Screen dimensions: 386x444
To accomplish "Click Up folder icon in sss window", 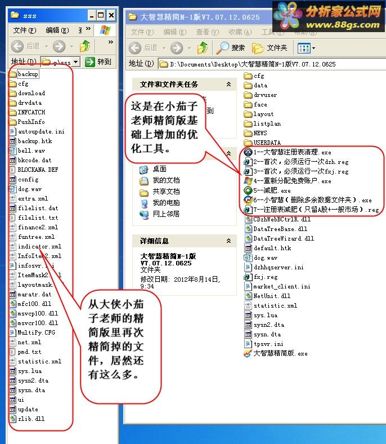I will point(85,46).
